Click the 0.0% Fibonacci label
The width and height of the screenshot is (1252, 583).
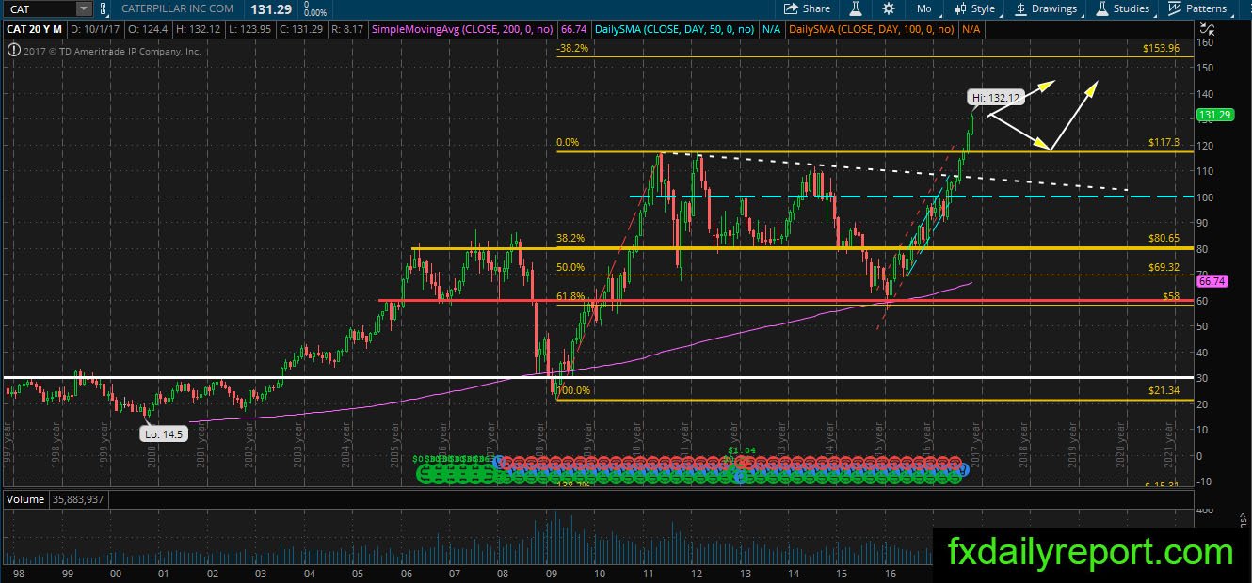pyautogui.click(x=568, y=143)
